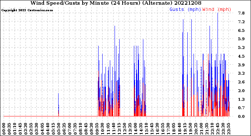This screenshot has width=251, height=136.
Task: Click the 00:00 time label
Action: tap(4, 129)
